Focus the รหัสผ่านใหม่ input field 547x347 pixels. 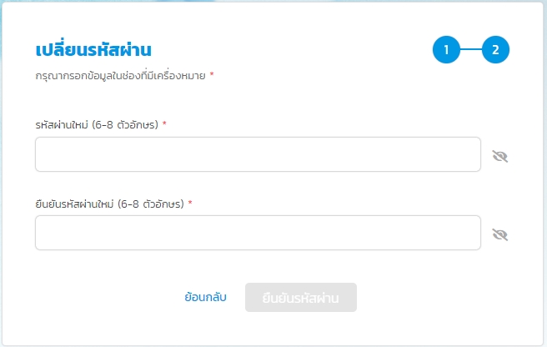(258, 154)
